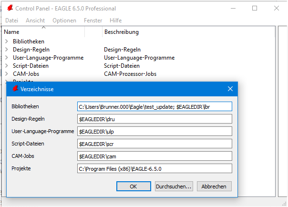Click the Design-Regeln path input field
This screenshot has width=288, height=207.
tap(154, 119)
